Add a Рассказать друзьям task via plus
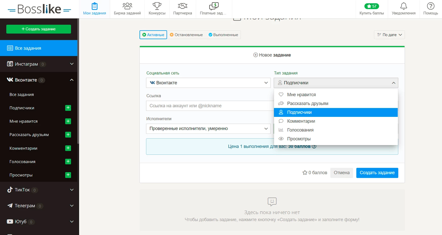Screen dimensions: 442x235 point(68,135)
